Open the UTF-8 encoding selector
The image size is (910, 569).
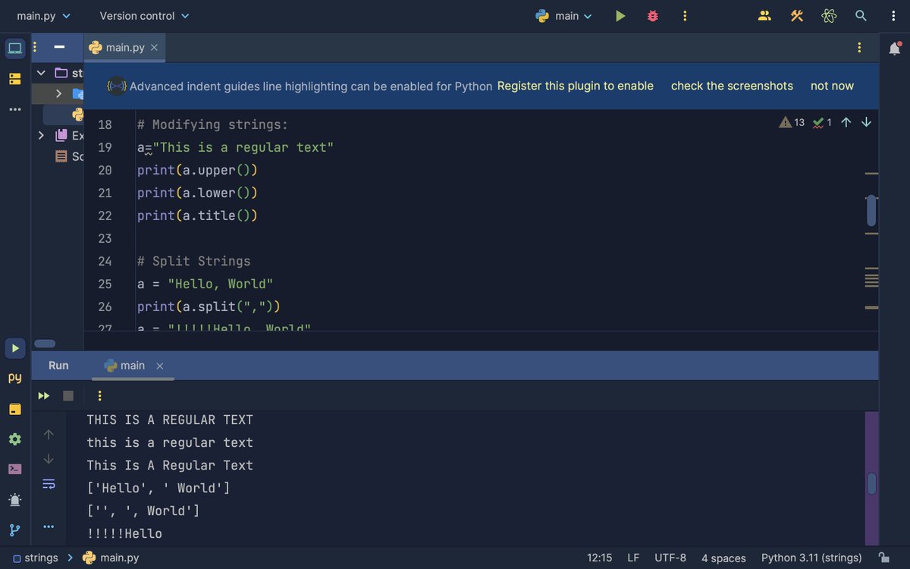[x=670, y=558]
